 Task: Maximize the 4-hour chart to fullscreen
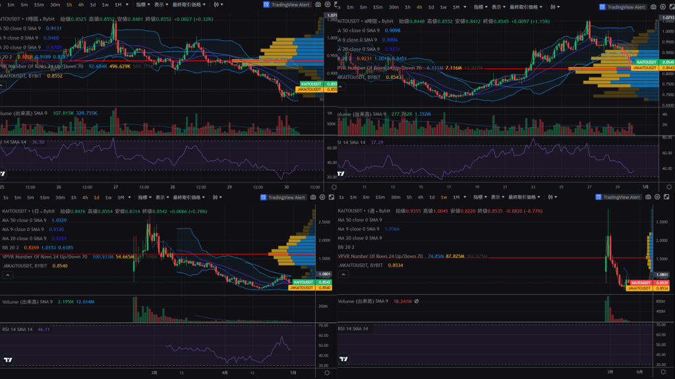tap(670, 7)
